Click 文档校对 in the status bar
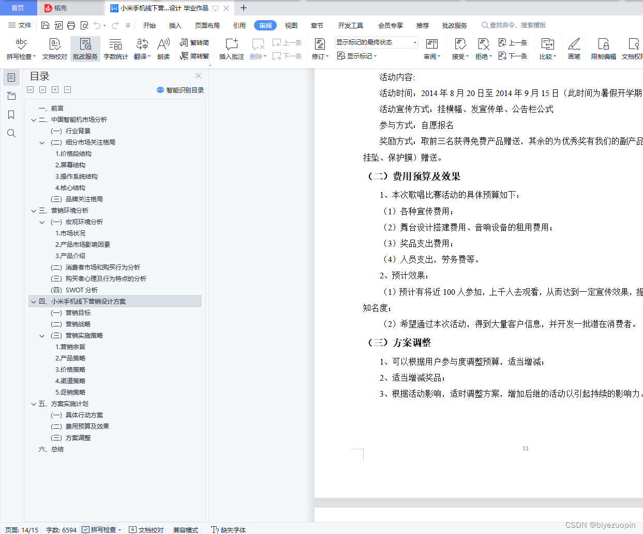Viewport: 643px width, 534px height. pos(146,530)
